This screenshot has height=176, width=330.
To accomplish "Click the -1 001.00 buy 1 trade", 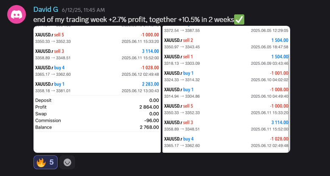I will click(x=226, y=77).
